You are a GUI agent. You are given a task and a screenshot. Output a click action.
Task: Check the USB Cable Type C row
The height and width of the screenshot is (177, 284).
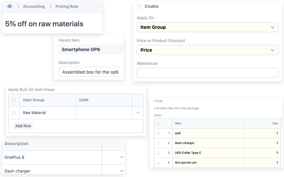click(158, 153)
